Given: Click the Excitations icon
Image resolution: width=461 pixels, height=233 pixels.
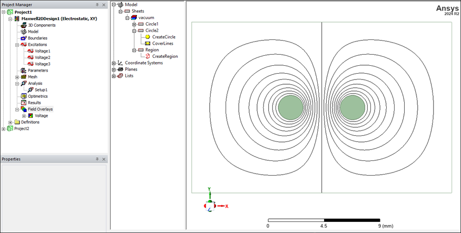Looking at the screenshot, I should tap(24, 45).
